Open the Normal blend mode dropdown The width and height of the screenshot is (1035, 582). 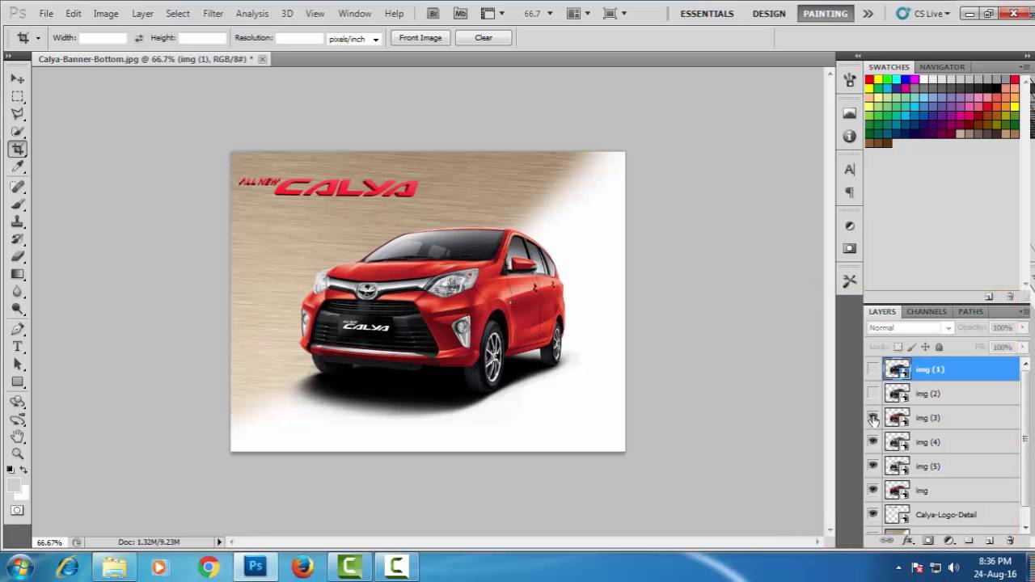910,327
